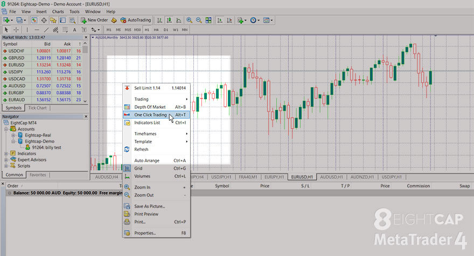Switch to H4 timeframe button
The width and height of the screenshot is (474, 256).
click(156, 30)
